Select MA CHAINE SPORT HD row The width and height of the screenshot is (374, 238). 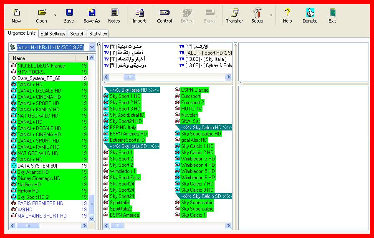(49, 216)
